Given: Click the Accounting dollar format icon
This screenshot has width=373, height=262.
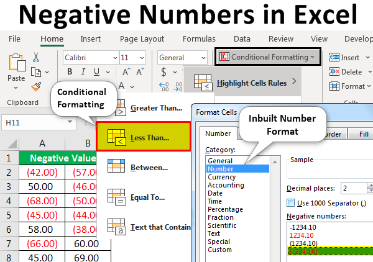Looking at the screenshot, I should pos(163,72).
